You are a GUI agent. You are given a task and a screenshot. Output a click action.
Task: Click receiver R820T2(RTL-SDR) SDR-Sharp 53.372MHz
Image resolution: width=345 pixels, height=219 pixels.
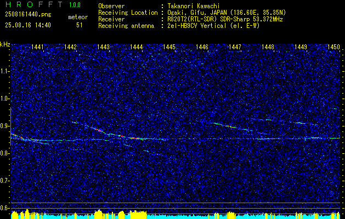225,19
